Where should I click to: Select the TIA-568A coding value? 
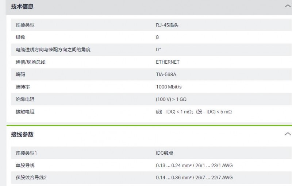[x=166, y=75]
